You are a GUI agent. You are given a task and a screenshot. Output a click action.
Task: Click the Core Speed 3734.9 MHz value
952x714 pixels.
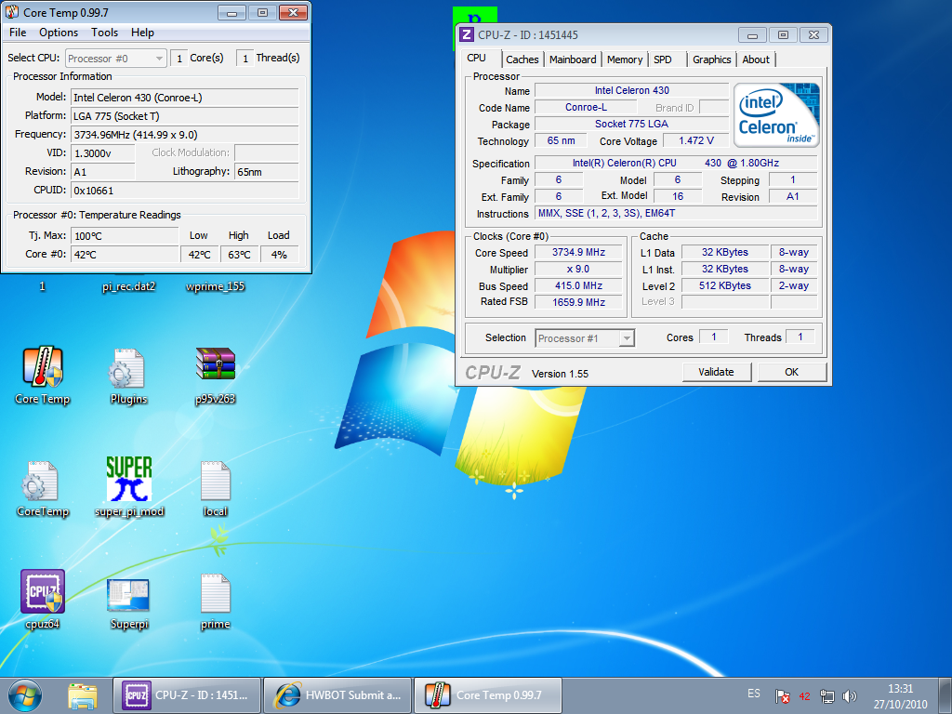pyautogui.click(x=578, y=253)
